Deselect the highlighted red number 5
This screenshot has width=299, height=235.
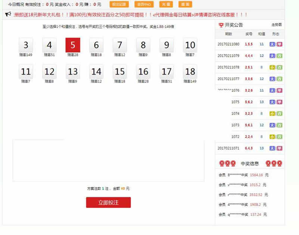tap(73, 45)
